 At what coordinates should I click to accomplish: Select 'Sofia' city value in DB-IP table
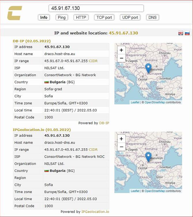pyautogui.click(x=48, y=96)
